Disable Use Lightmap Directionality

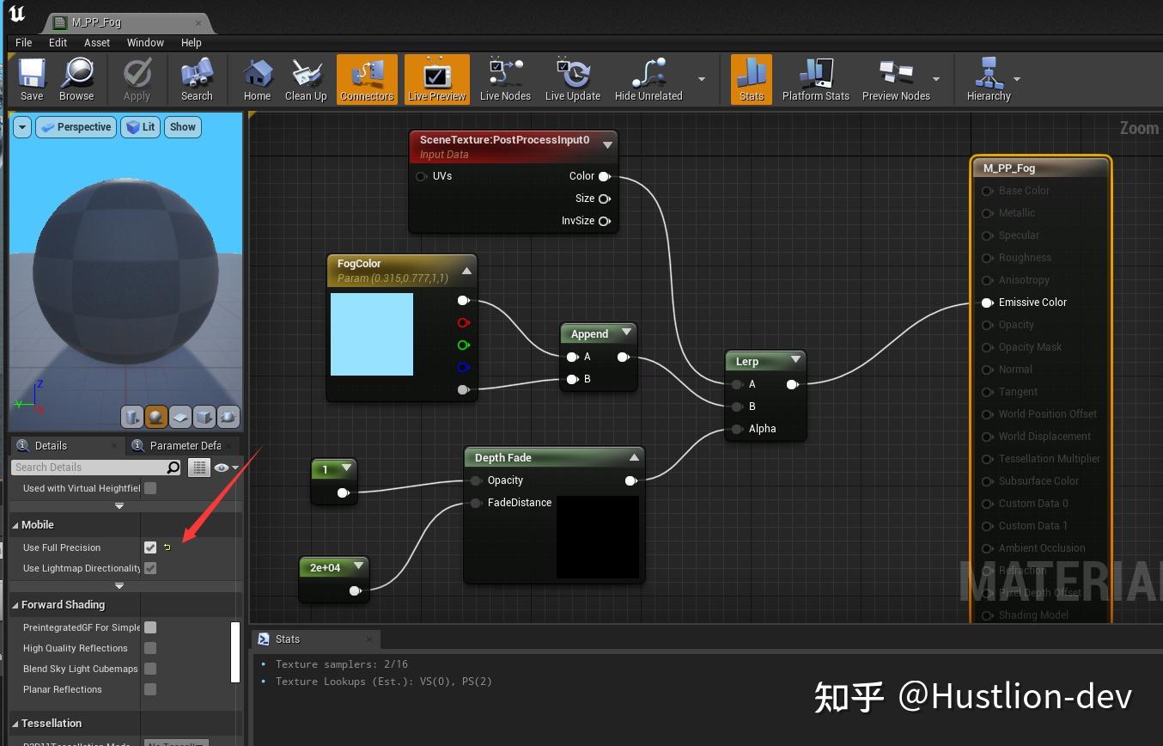[x=150, y=568]
